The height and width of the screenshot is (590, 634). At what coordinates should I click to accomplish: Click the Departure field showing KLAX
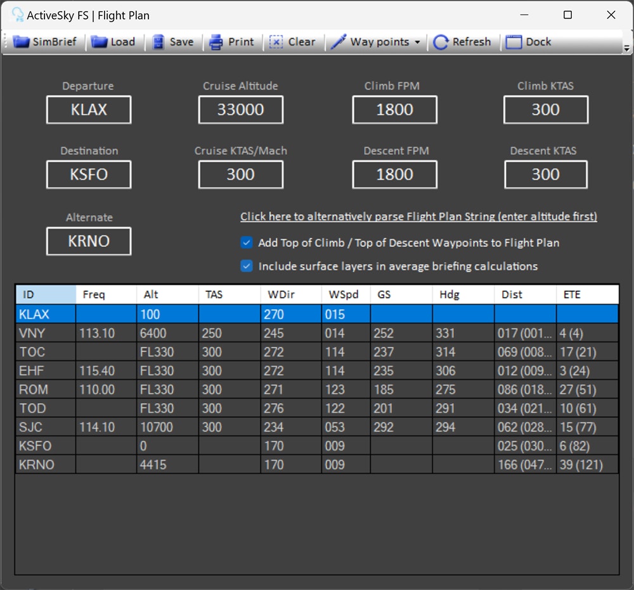[89, 110]
